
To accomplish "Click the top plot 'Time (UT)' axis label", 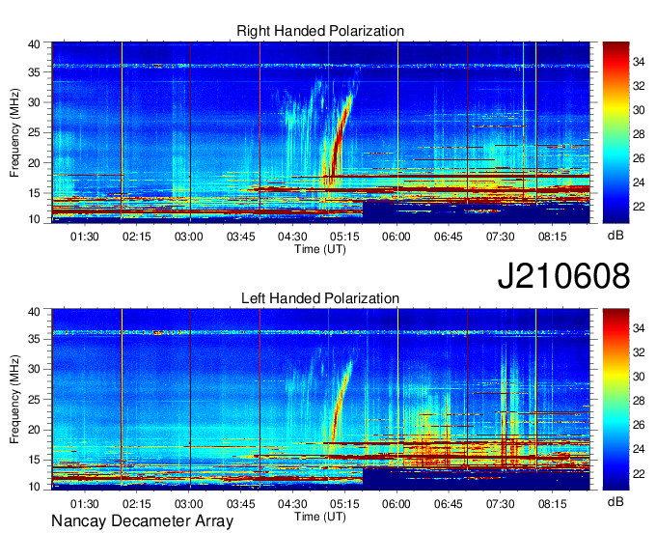I will click(320, 249).
